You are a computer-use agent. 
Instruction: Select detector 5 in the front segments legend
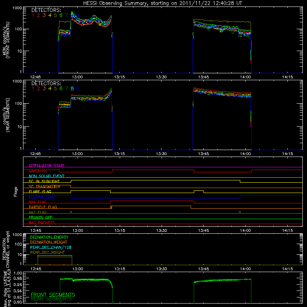(55, 15)
